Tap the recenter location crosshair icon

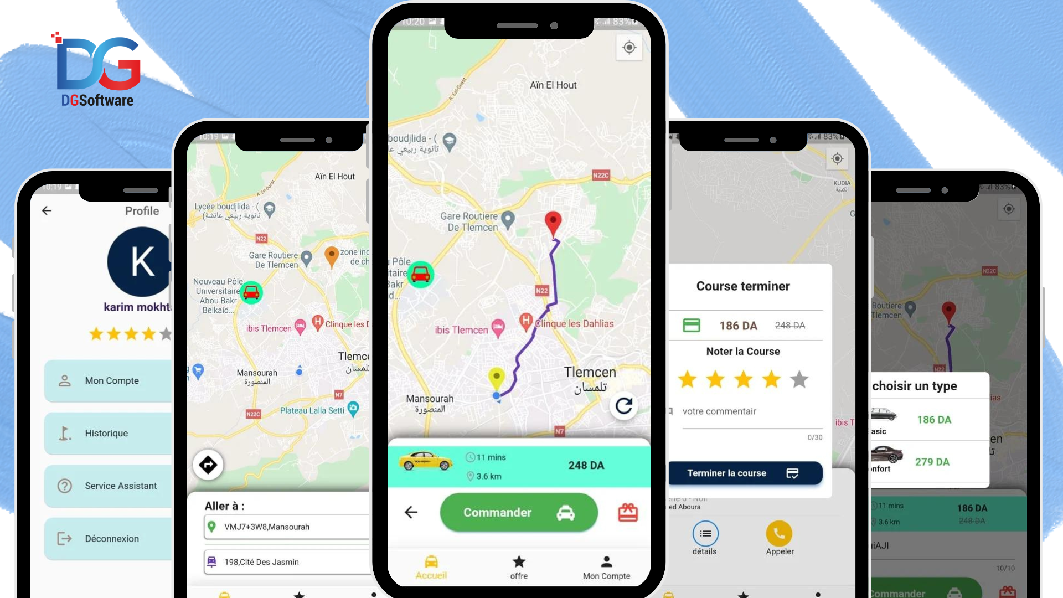(628, 48)
